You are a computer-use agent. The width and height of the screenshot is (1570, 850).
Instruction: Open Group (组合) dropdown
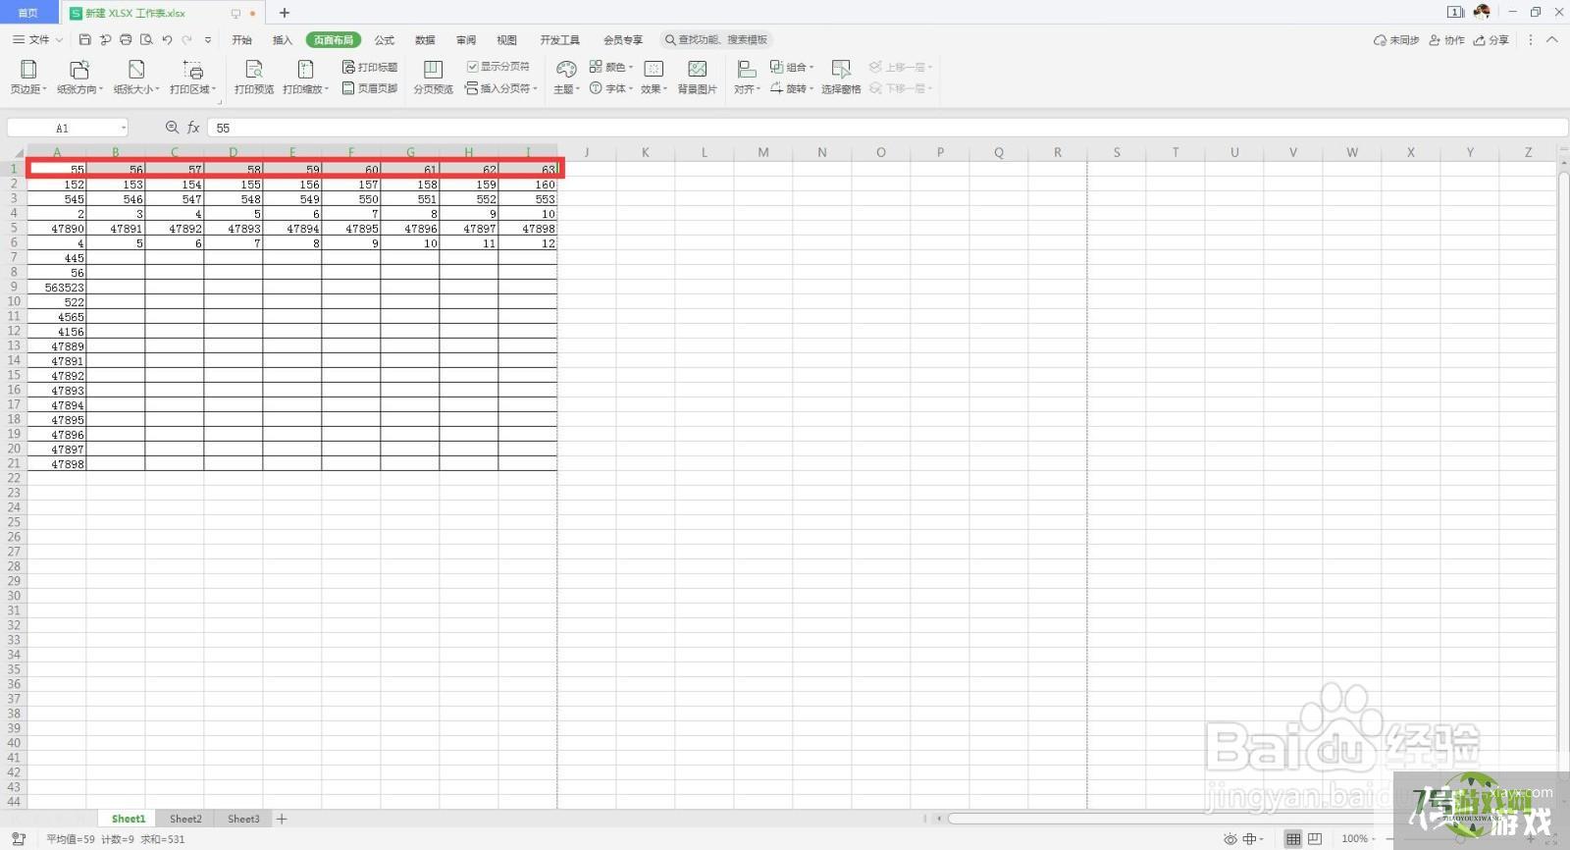(792, 67)
